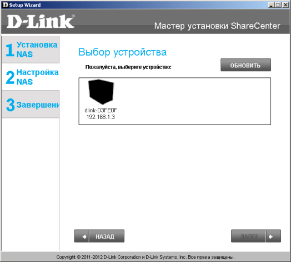Close the Setup Wizard window
This screenshot has height=262, width=291.
click(x=285, y=5)
